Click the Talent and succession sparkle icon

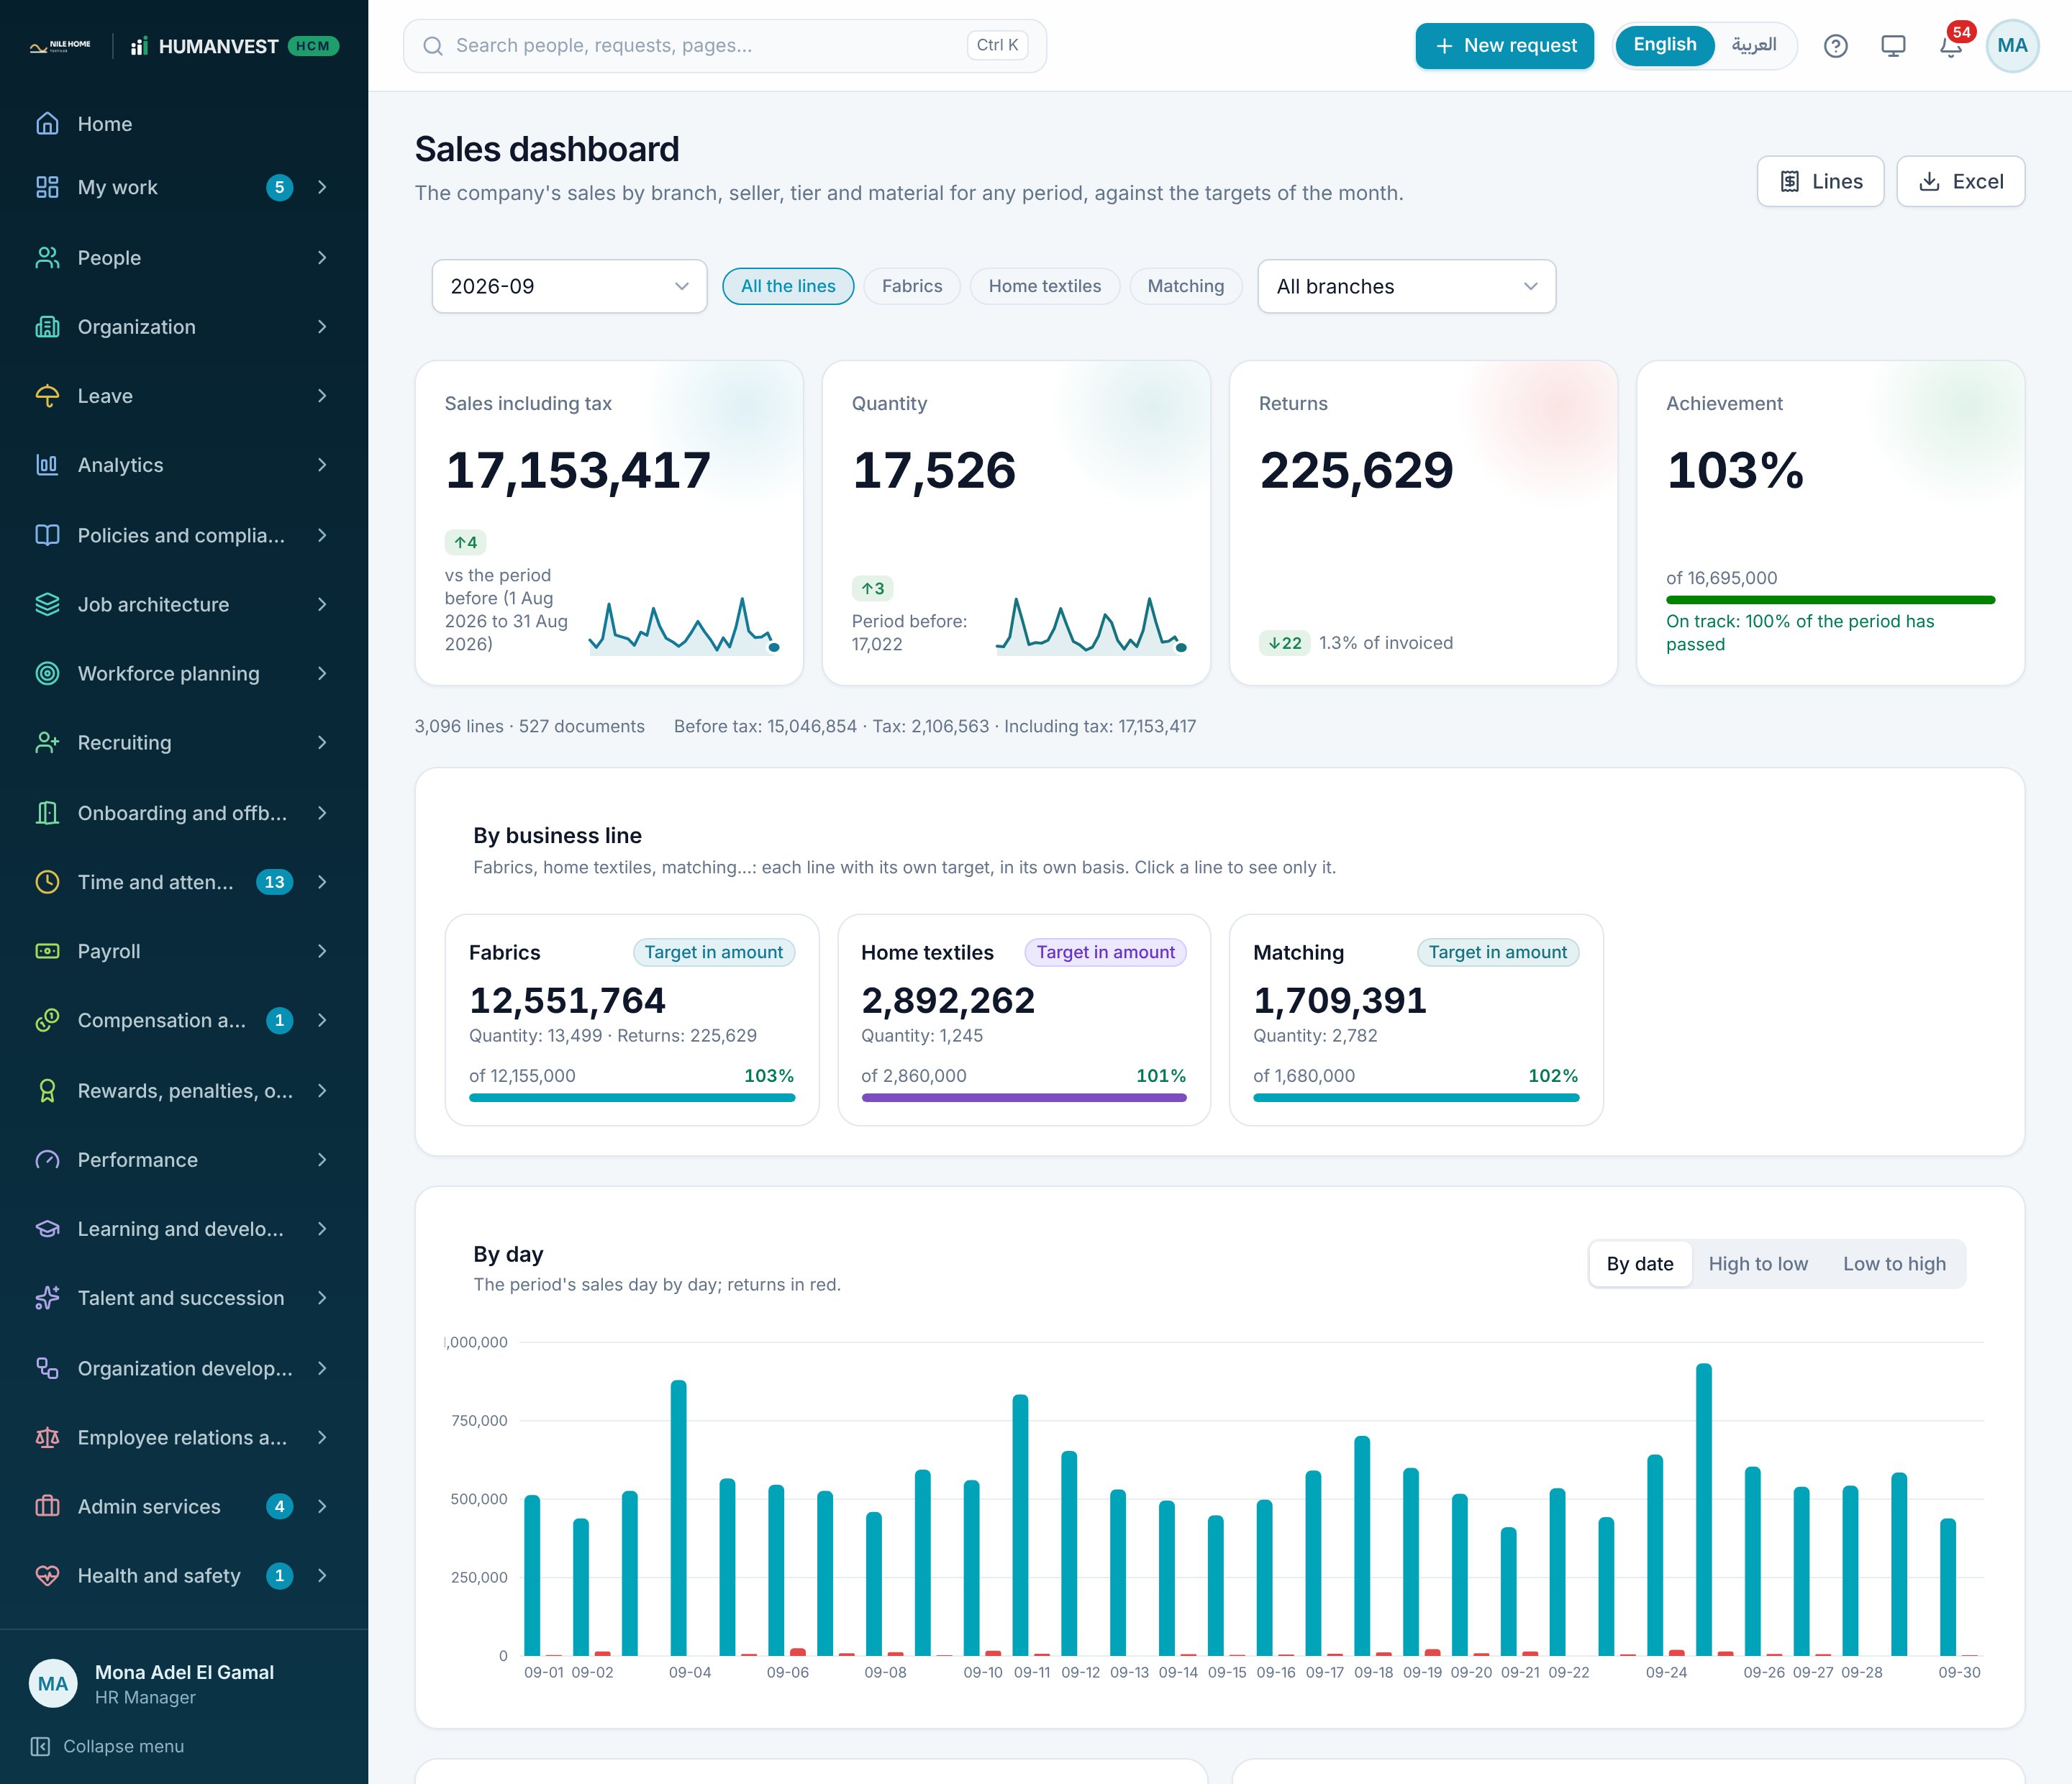coord(47,1298)
